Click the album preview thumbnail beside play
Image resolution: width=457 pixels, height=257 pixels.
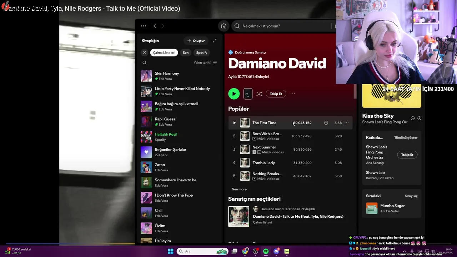(x=248, y=94)
